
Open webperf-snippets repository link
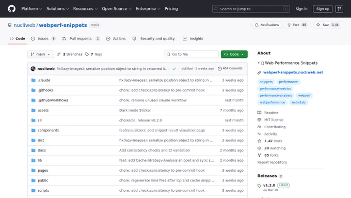(63, 25)
